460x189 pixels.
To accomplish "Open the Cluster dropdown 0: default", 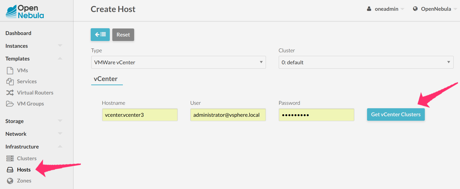I will click(x=366, y=62).
